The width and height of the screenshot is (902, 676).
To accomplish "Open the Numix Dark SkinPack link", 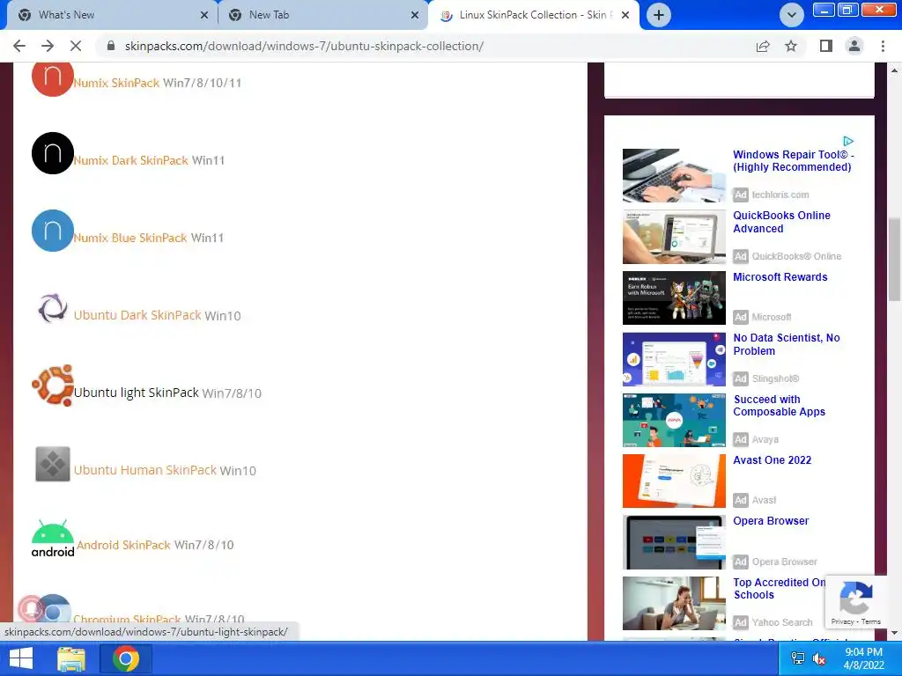I will (x=131, y=160).
